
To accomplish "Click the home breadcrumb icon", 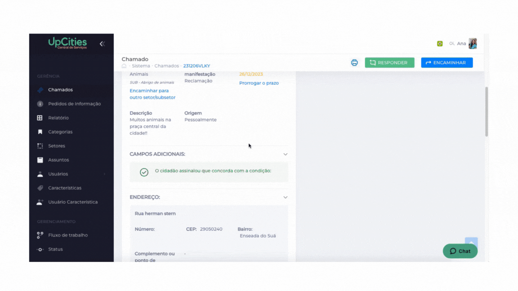I will pos(124,66).
